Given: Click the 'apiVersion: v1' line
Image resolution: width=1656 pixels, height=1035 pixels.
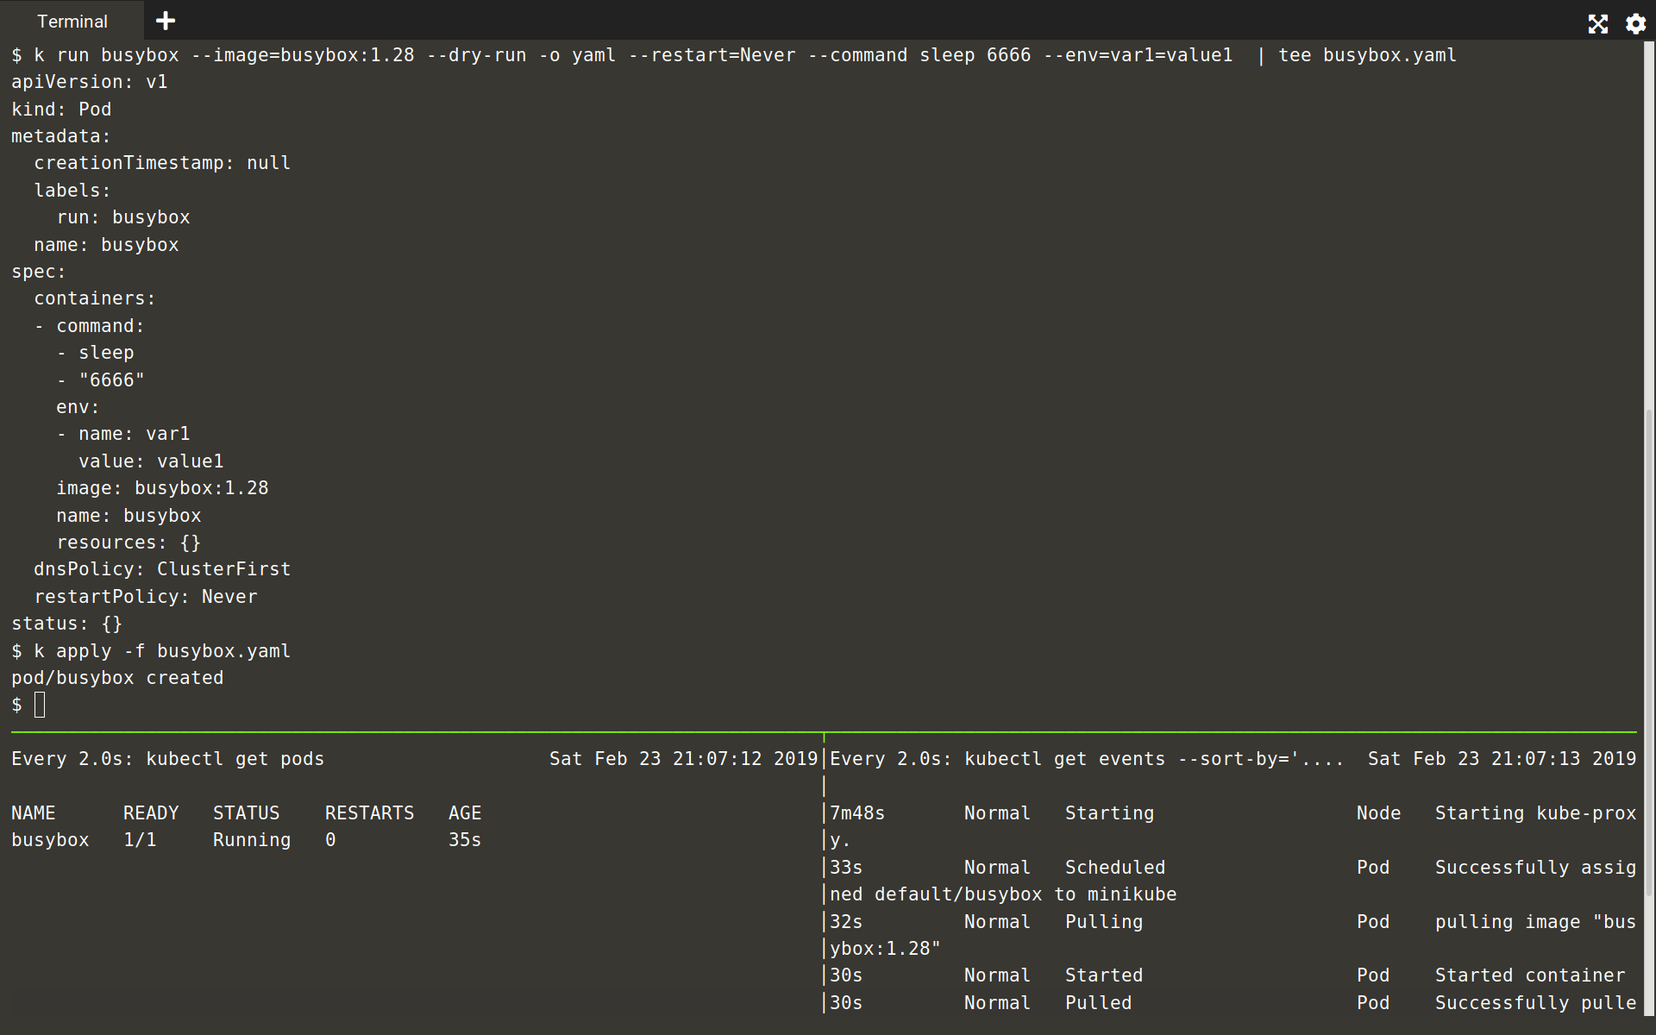Looking at the screenshot, I should (x=90, y=82).
